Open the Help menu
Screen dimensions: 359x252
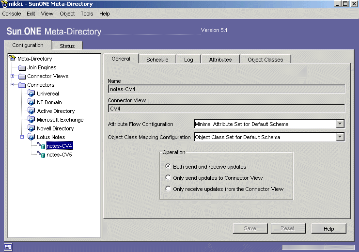click(104, 14)
